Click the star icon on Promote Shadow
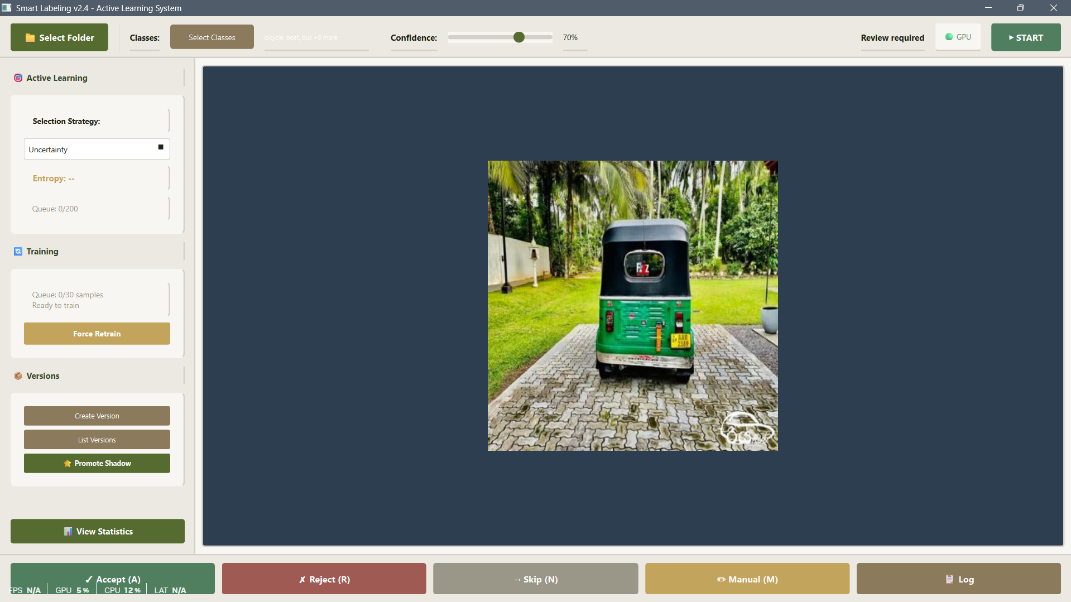 (68, 464)
